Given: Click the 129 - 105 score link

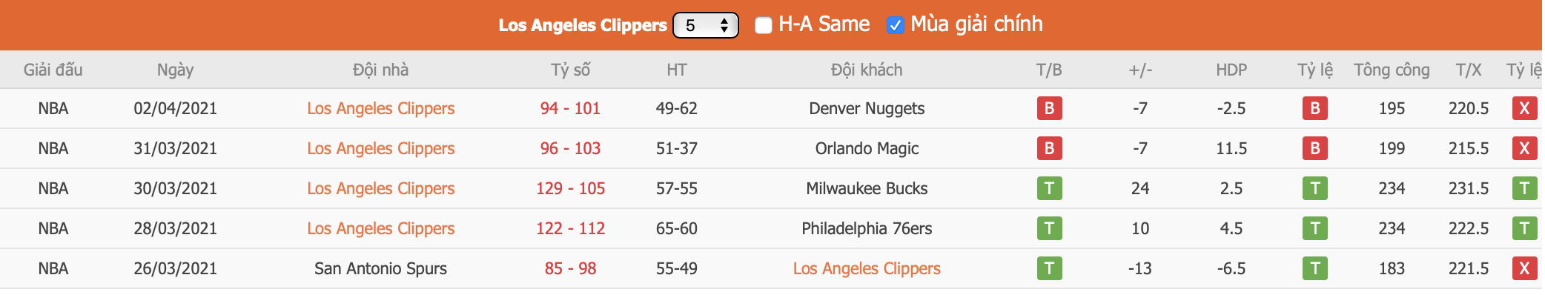Looking at the screenshot, I should point(570,188).
